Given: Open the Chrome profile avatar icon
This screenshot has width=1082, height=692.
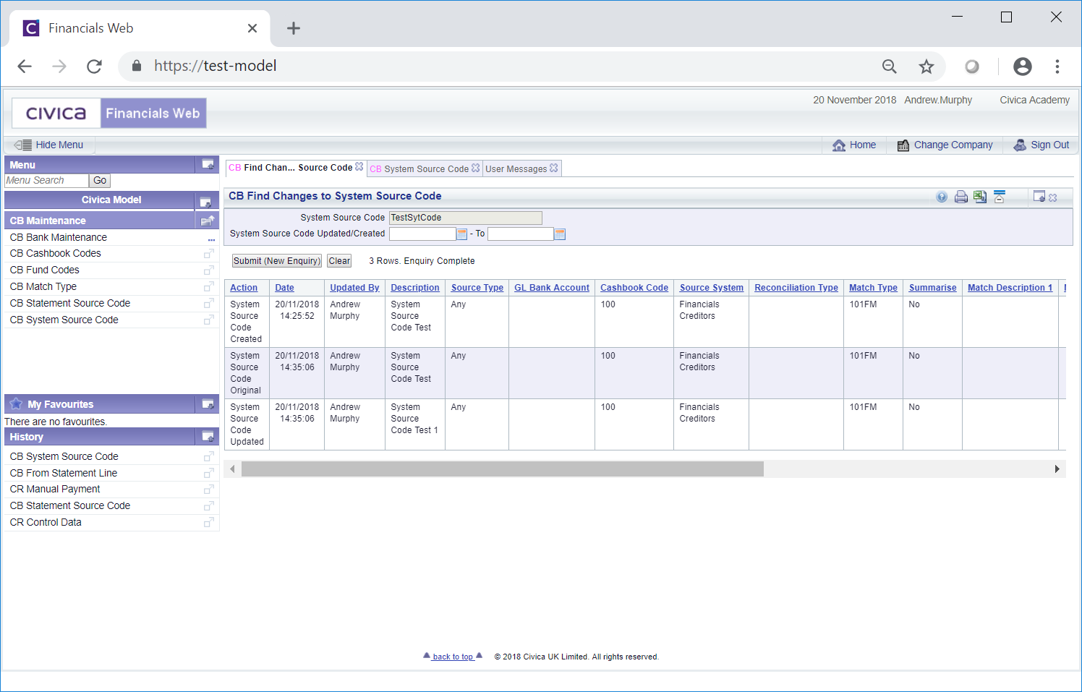Looking at the screenshot, I should 1023,67.
